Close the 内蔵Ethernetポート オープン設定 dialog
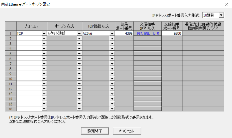The image size is (232, 138). [x=227, y=4]
